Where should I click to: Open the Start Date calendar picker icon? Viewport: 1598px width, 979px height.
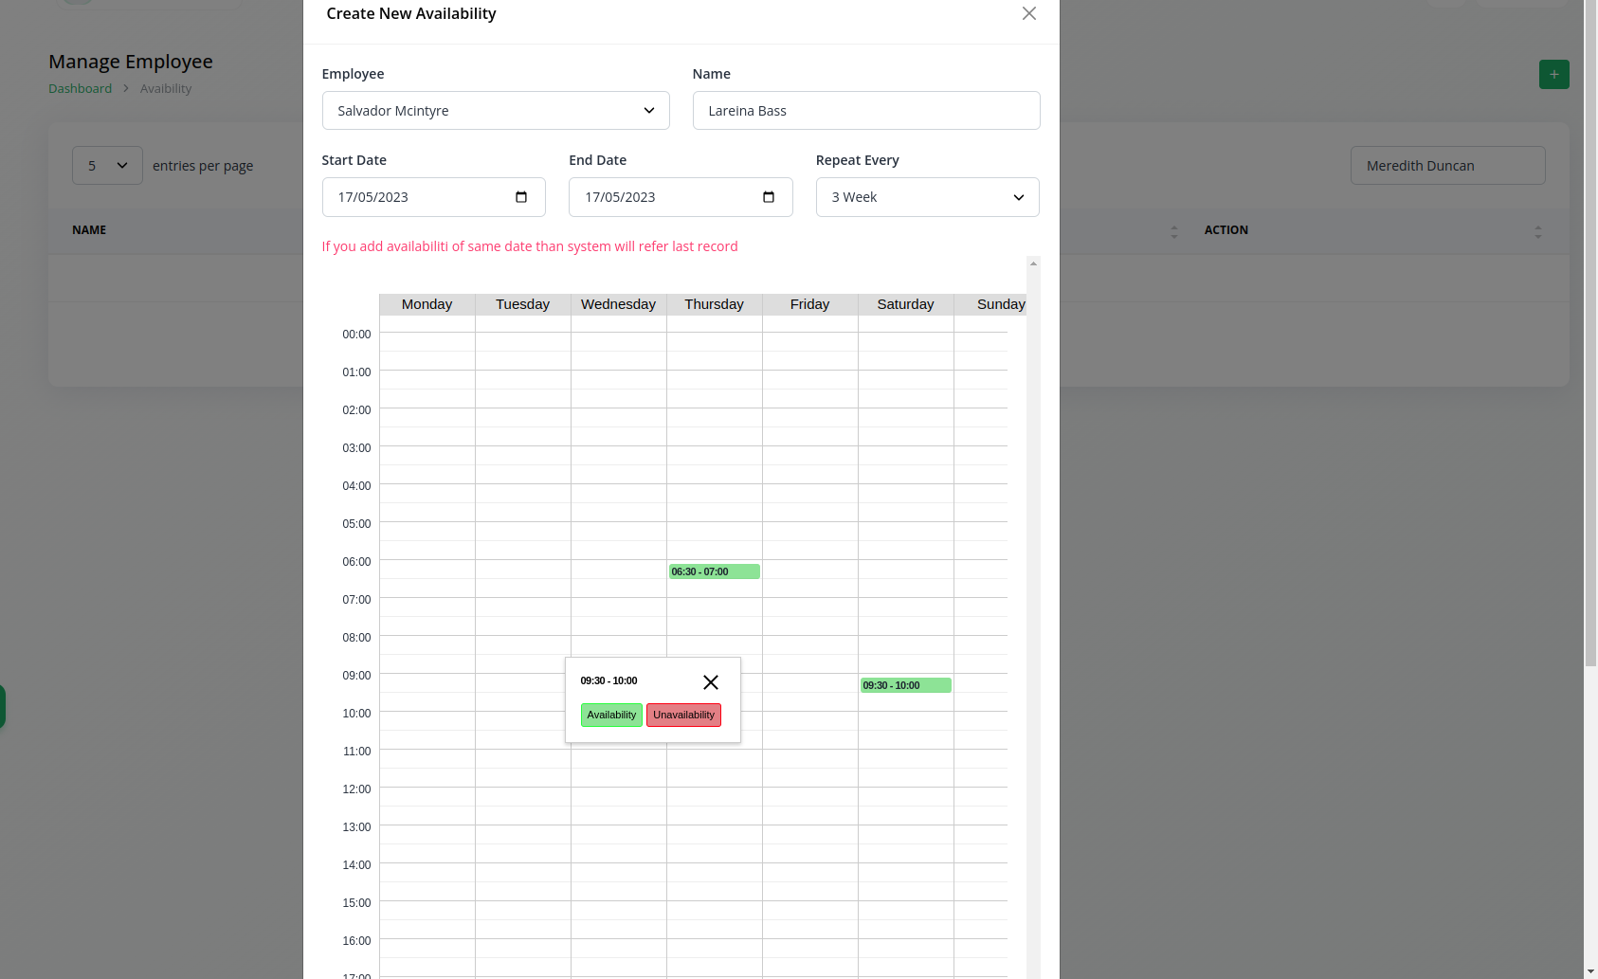click(521, 197)
